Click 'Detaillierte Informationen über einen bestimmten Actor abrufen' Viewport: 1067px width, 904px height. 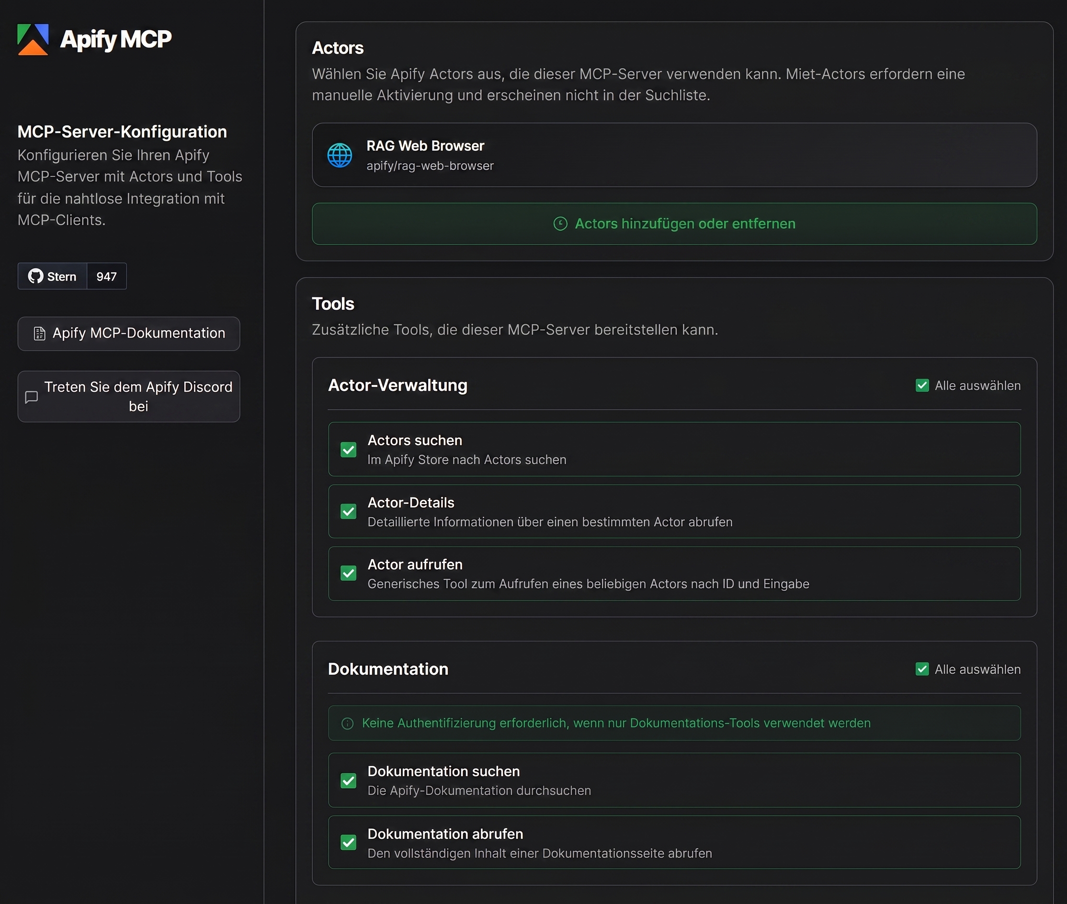[550, 522]
